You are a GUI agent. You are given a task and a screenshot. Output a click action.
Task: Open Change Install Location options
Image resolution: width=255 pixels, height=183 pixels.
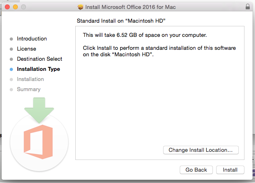[201, 150]
